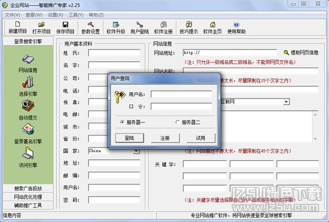
Task: Expand the 国家 China dropdown
Action: pyautogui.click(x=137, y=151)
